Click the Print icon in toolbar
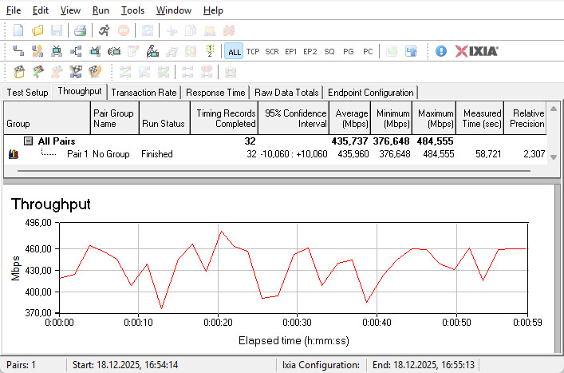 tap(80, 30)
